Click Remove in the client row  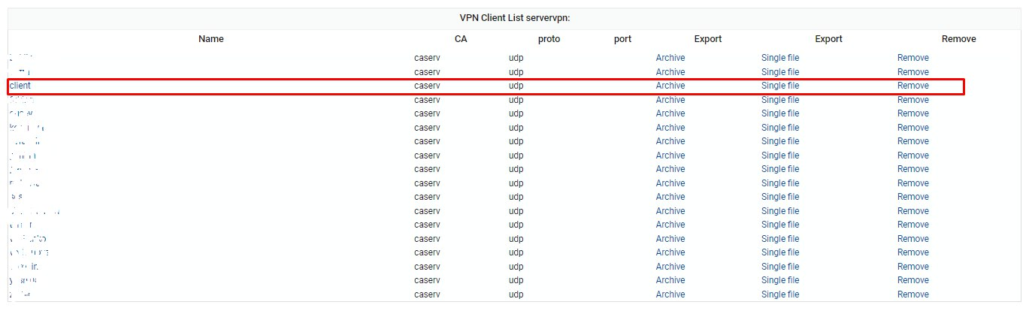pyautogui.click(x=913, y=86)
